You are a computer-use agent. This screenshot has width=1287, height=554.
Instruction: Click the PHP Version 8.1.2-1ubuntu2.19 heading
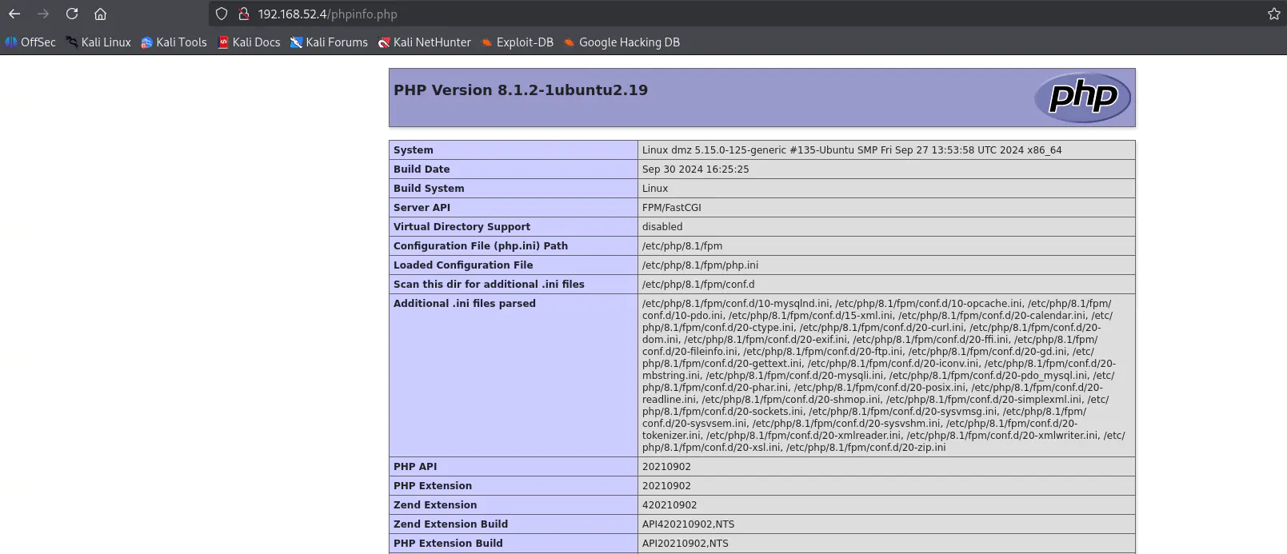pos(521,90)
